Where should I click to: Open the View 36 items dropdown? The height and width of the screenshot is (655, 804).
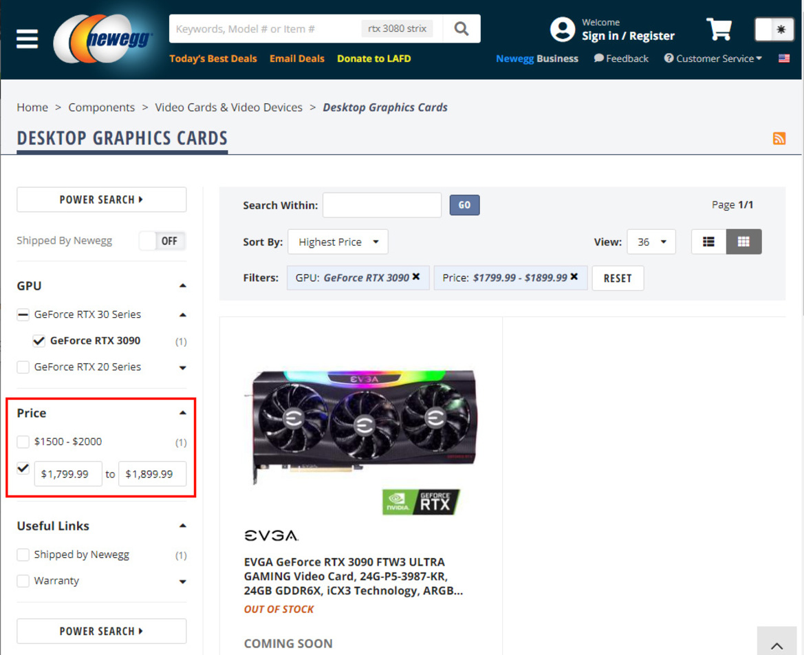point(651,241)
